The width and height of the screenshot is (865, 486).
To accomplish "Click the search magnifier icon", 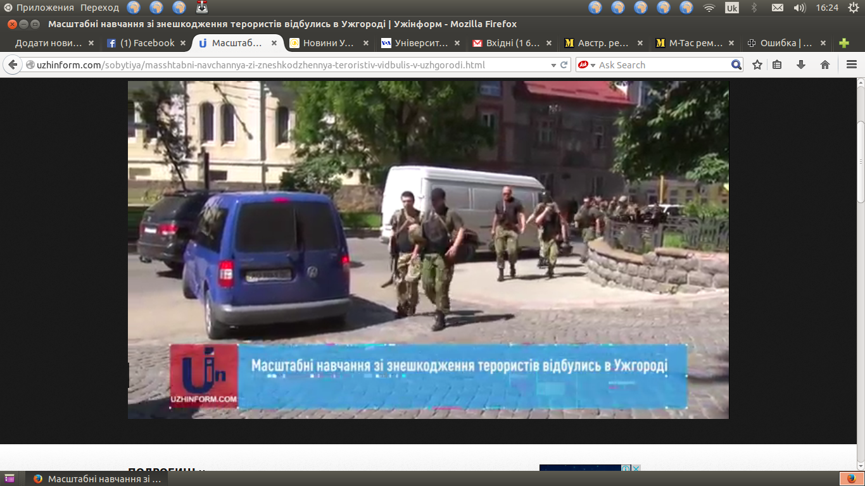I will 736,65.
